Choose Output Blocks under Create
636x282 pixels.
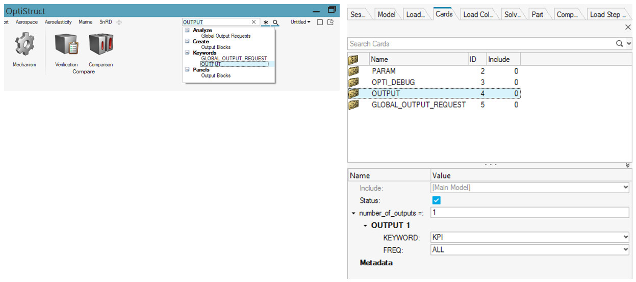coord(216,47)
